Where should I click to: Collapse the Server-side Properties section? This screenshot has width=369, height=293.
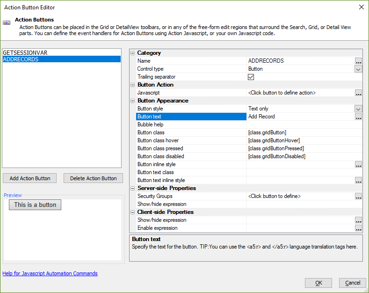(133, 188)
